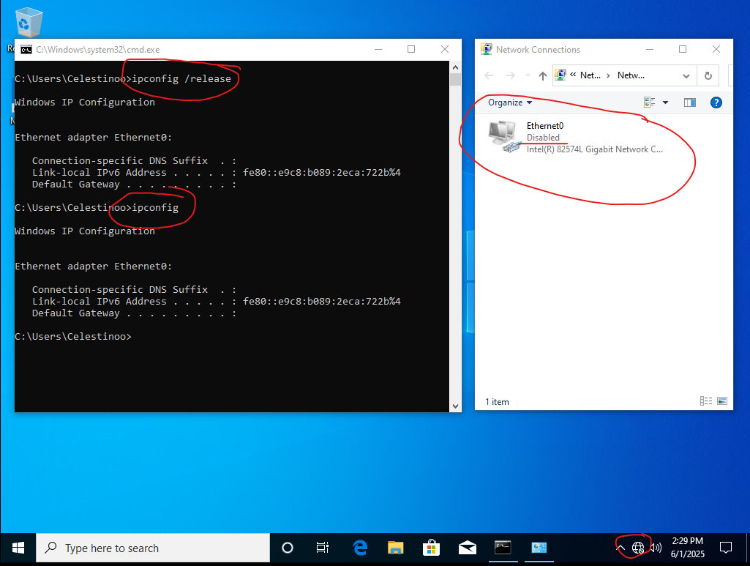750x566 pixels.
Task: Click the volume speaker tray icon
Action: (x=656, y=548)
